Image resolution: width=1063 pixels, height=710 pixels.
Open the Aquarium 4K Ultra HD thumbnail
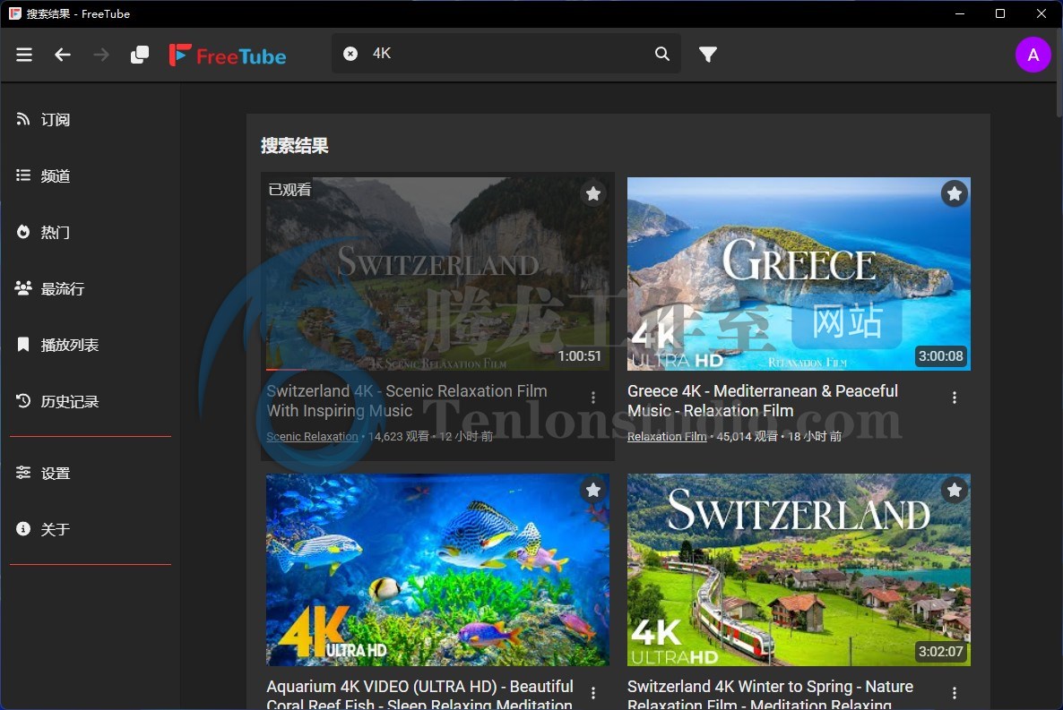(438, 569)
